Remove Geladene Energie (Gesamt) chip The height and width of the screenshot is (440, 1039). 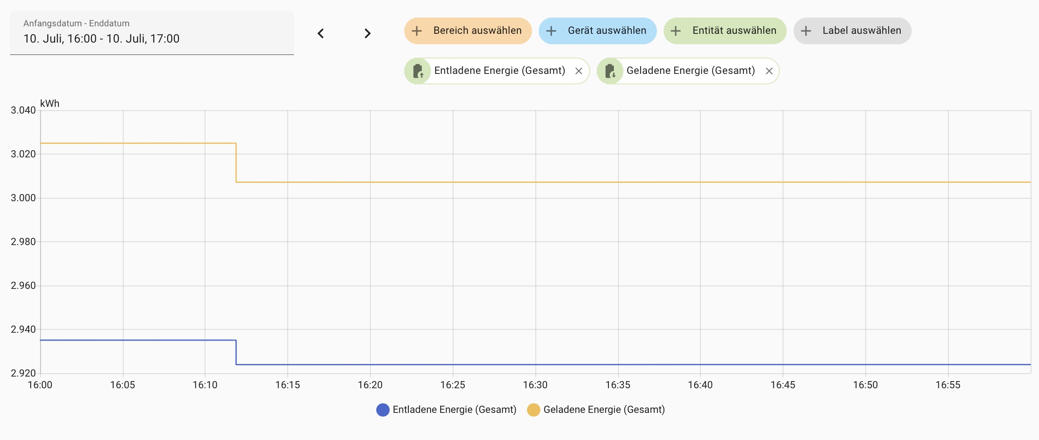[x=769, y=71]
